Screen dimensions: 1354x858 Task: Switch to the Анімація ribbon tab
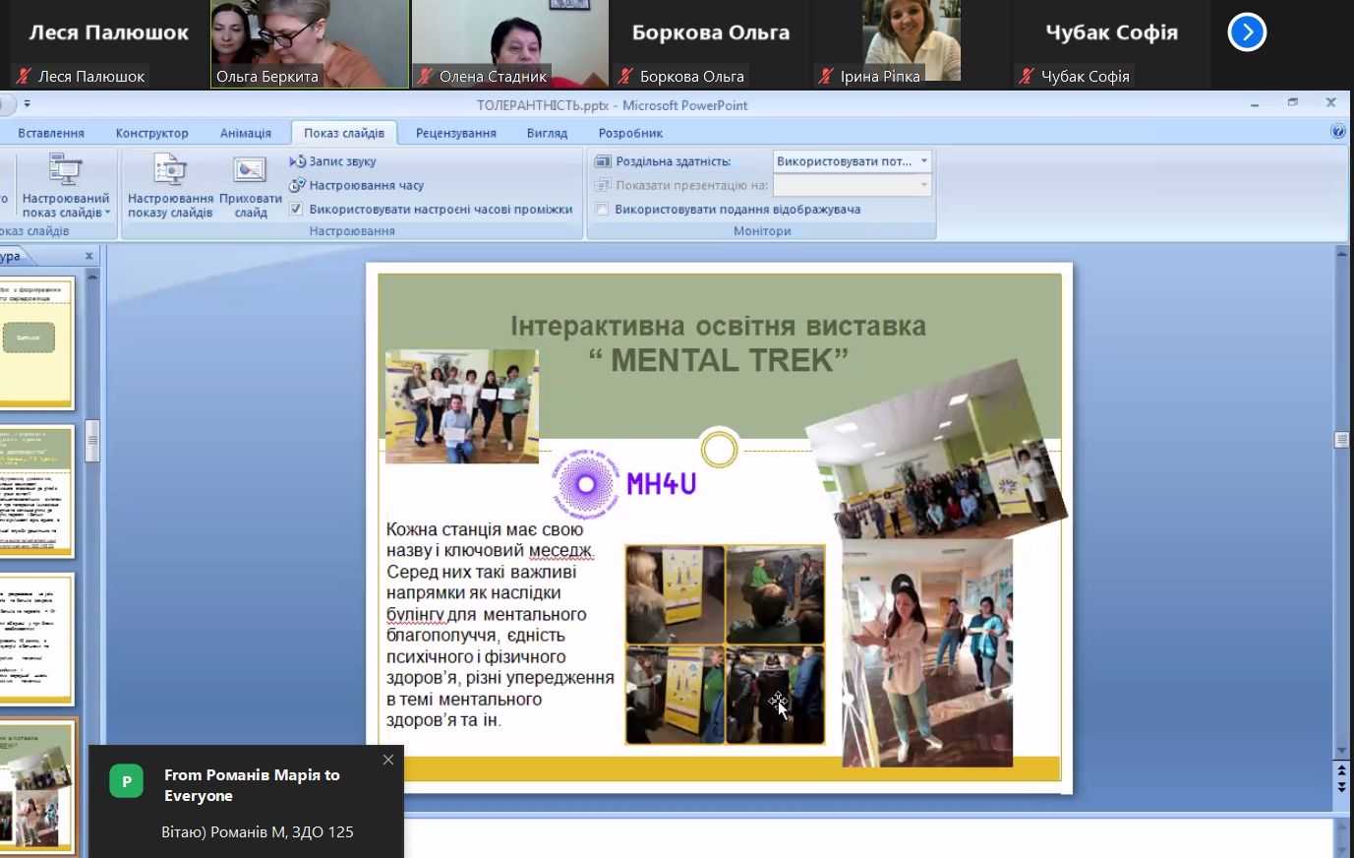coord(245,133)
